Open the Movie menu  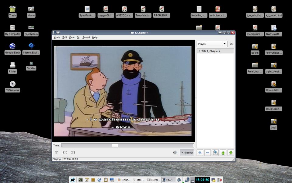pos(57,37)
